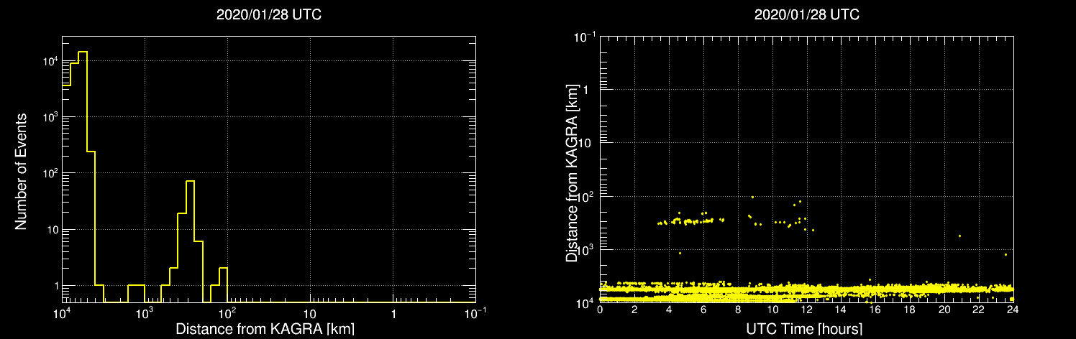
Task: Click UTC time tick label 20
Action: point(944,310)
